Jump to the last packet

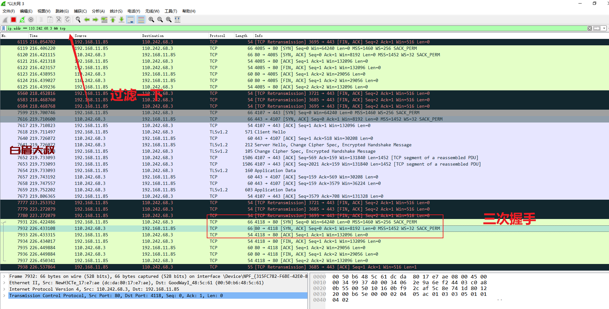122,20
